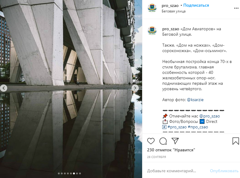Open the three-dot more options menu
Viewport: 240px width, 178px height.
tap(236, 8)
